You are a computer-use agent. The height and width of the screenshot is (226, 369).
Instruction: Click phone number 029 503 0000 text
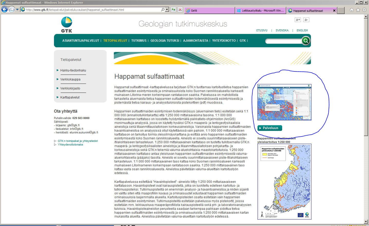(x=81, y=118)
